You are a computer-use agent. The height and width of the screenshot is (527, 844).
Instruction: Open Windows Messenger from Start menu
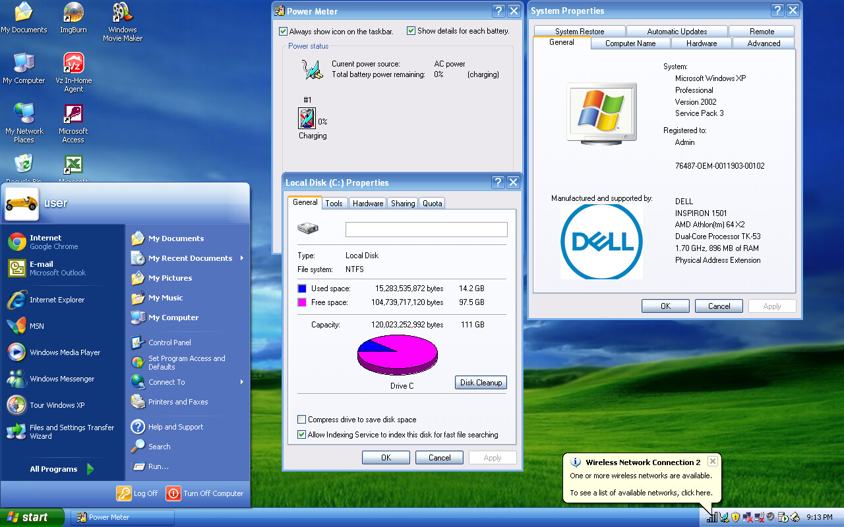click(x=63, y=379)
